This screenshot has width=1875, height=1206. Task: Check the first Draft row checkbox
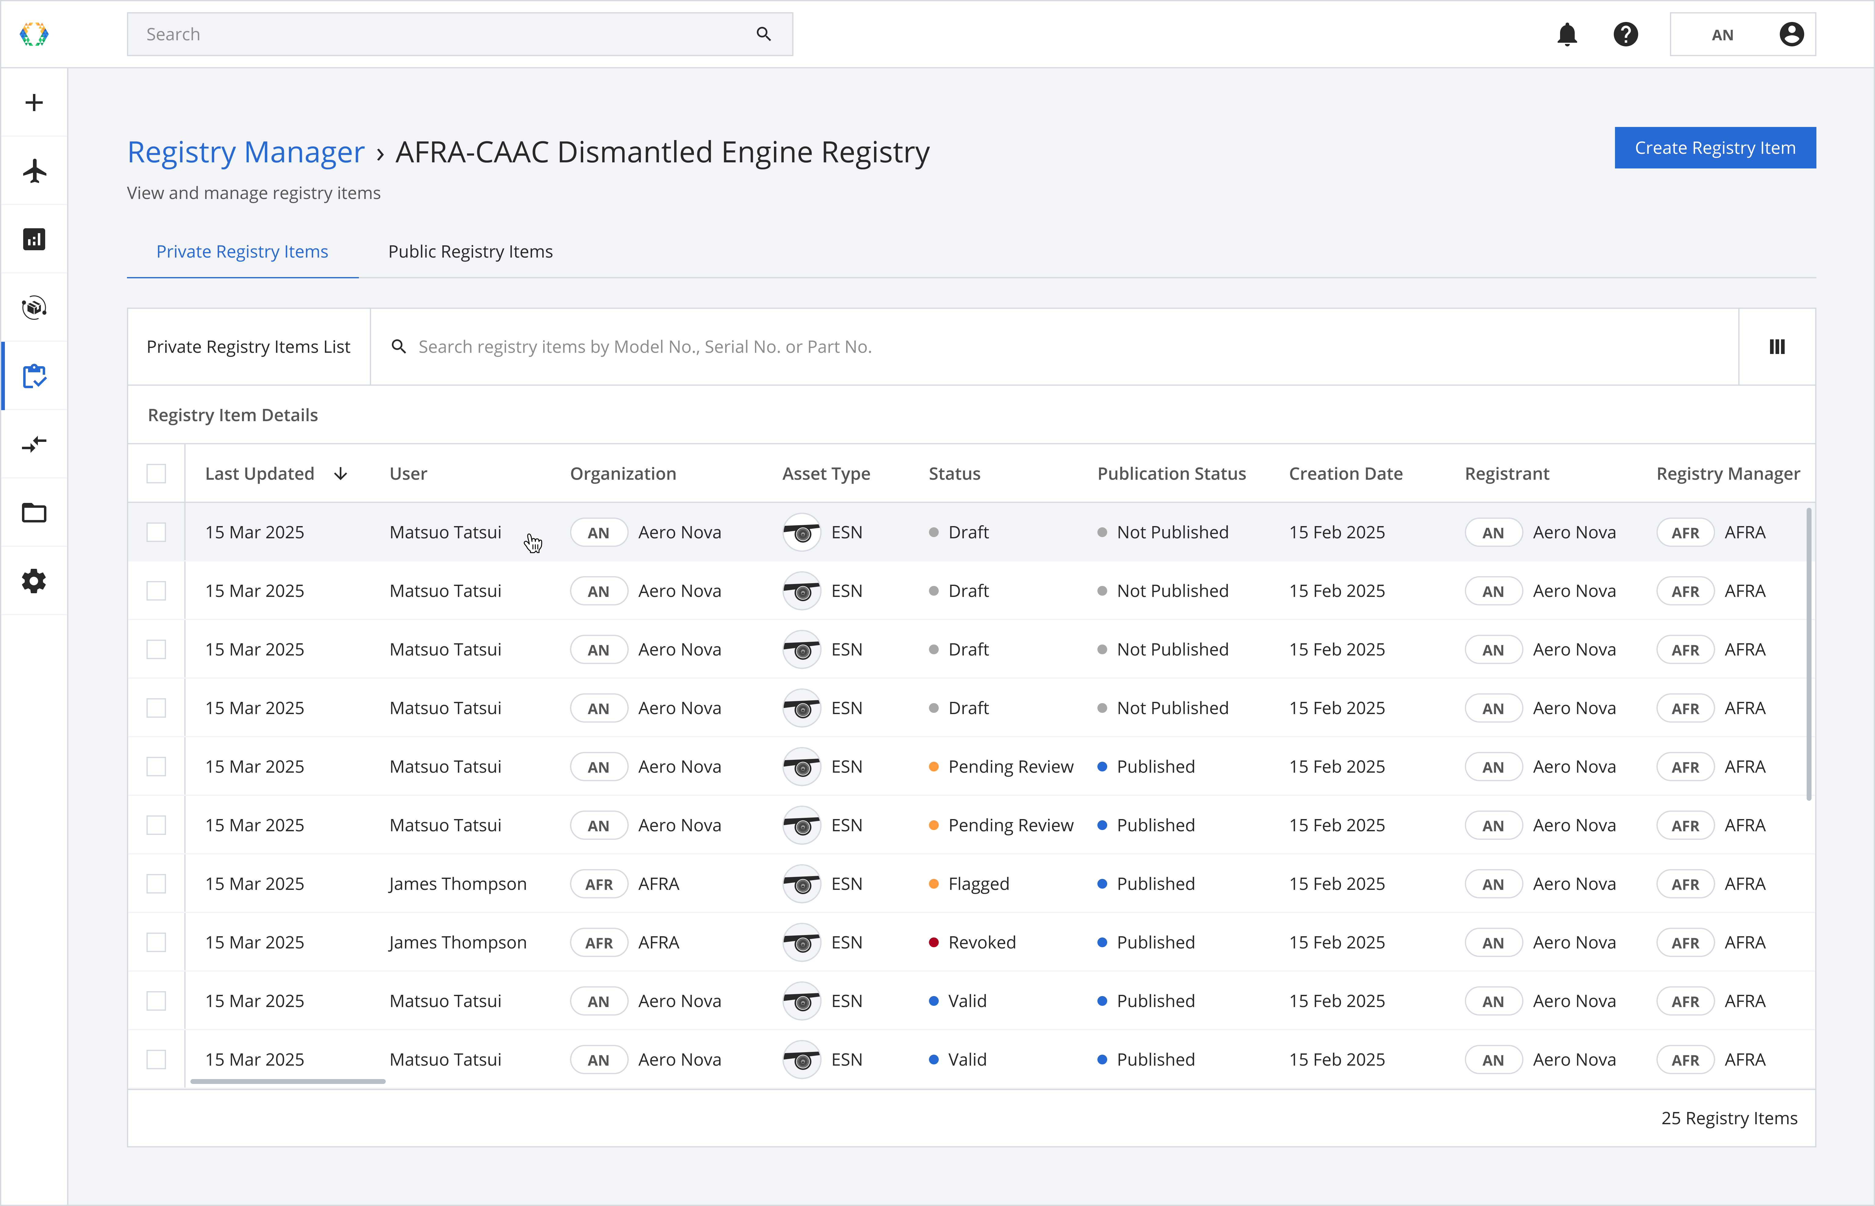tap(156, 533)
